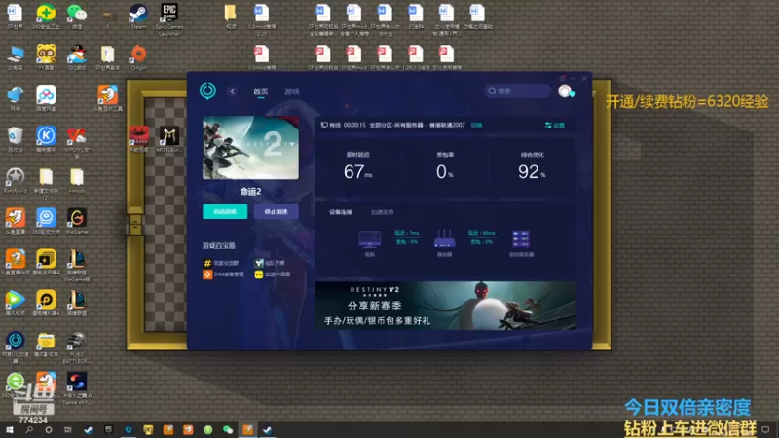Open the Destiny 2 new season banner
779x438 pixels.
tap(446, 306)
